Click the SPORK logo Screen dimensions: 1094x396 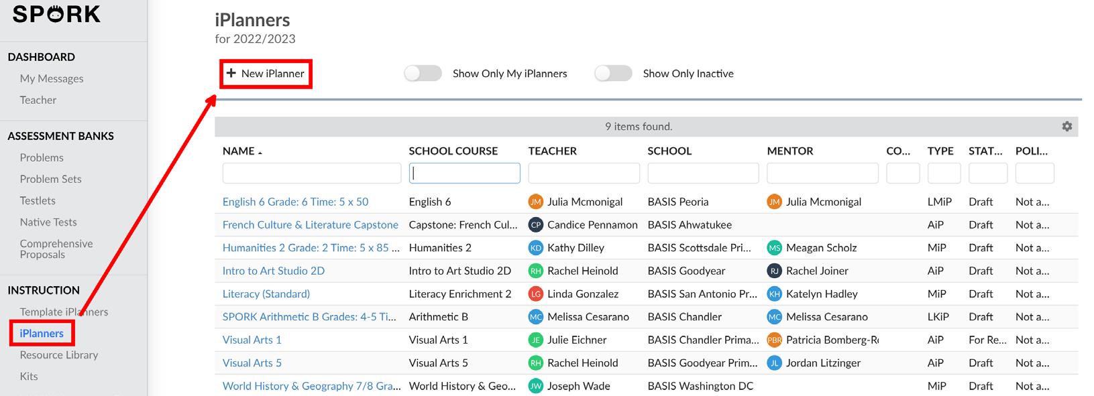coord(57,13)
